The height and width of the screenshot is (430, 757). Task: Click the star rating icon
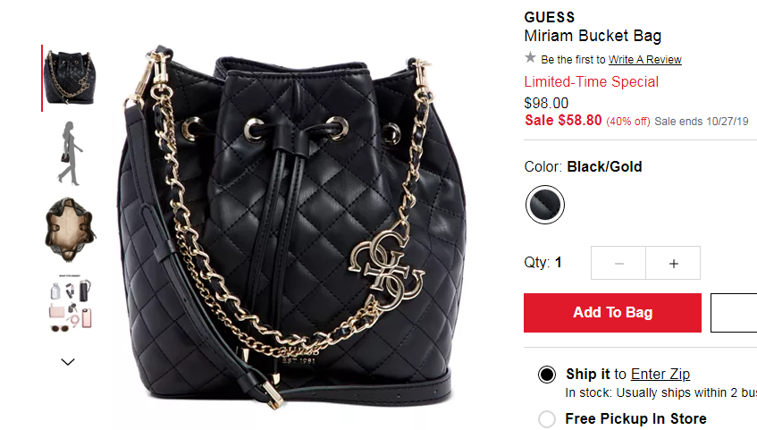point(530,58)
